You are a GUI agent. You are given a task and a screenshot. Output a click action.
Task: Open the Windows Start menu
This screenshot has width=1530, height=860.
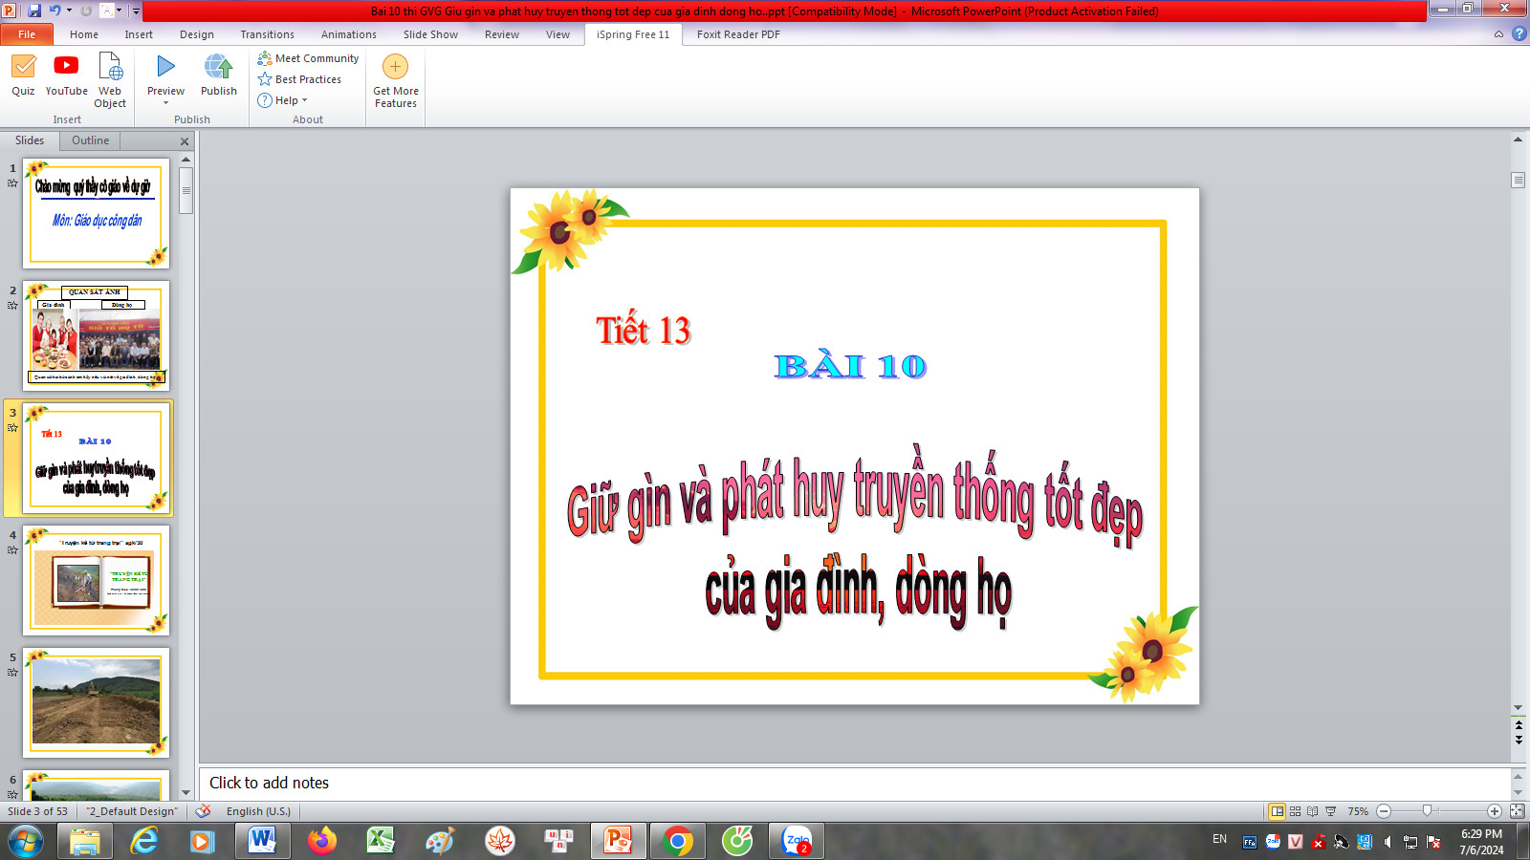click(26, 842)
